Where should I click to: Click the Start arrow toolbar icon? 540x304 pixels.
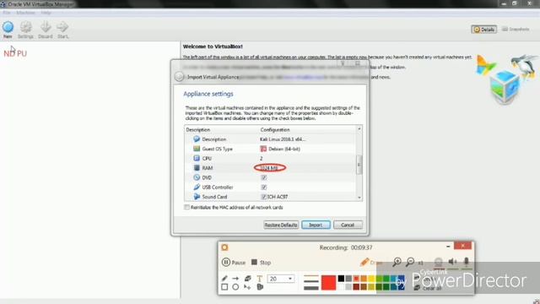point(62,27)
